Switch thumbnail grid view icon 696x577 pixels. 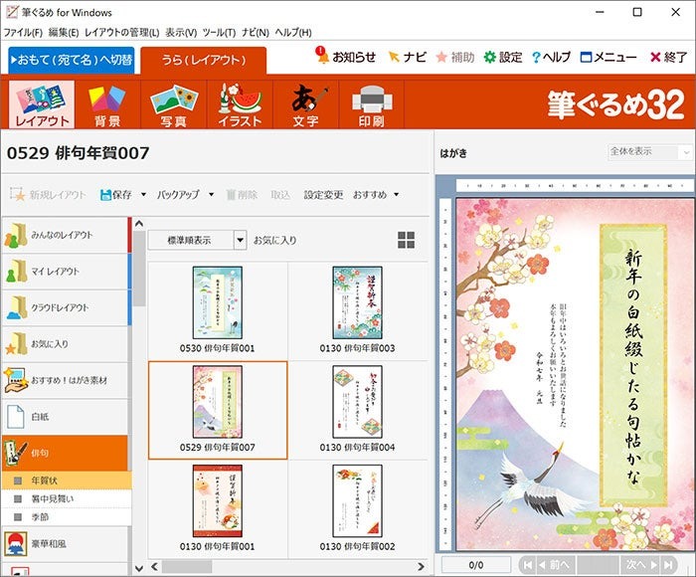(406, 240)
